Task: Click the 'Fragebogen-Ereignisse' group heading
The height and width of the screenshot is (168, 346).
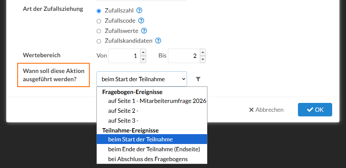Action: 132,92
